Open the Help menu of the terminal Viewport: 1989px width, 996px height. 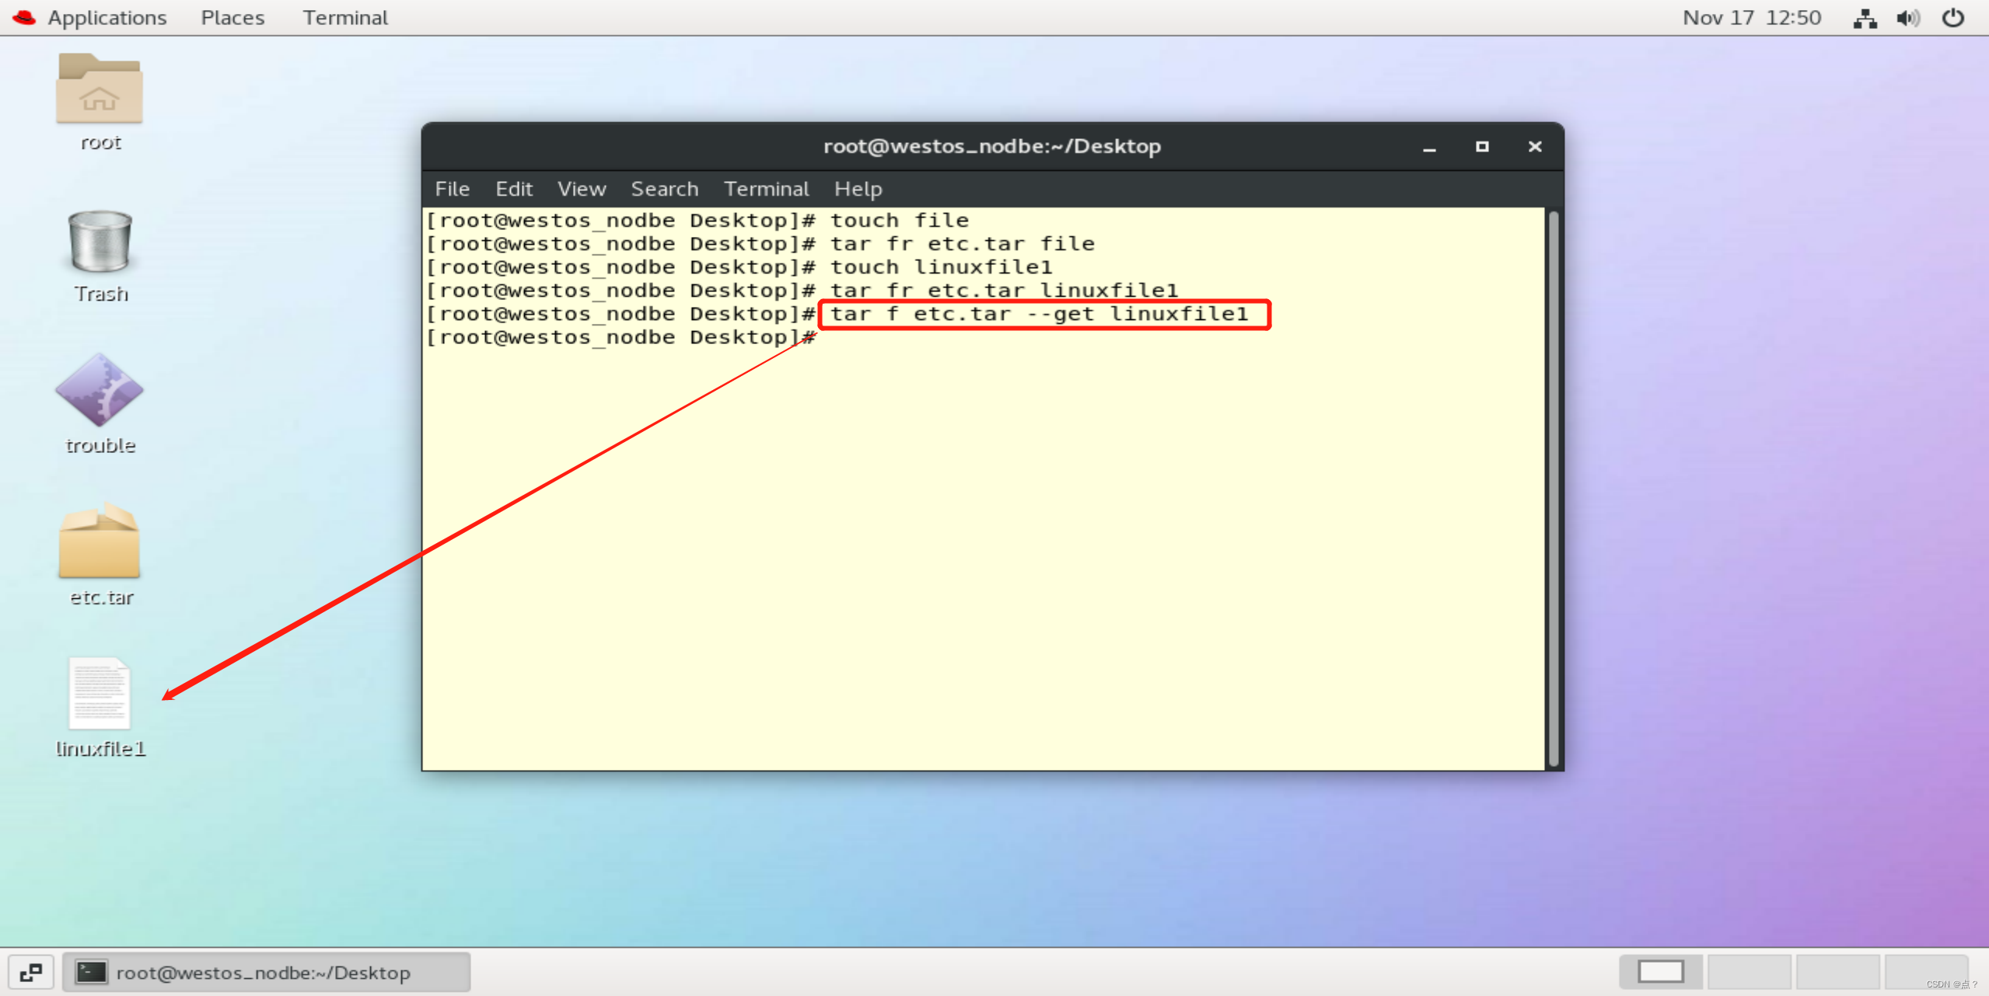click(x=857, y=189)
